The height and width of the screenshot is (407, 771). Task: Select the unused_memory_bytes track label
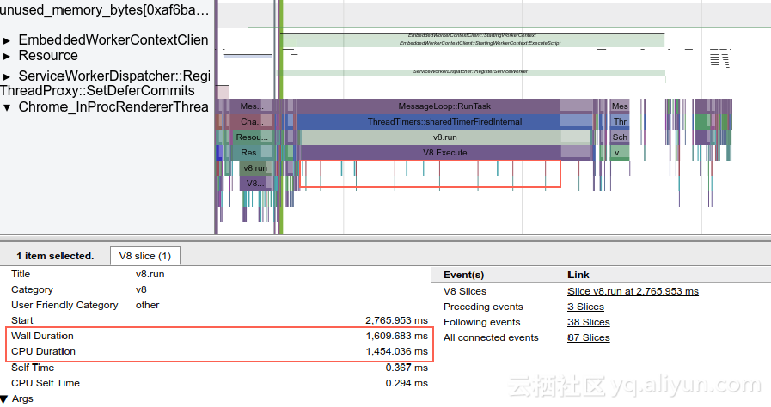(x=105, y=9)
